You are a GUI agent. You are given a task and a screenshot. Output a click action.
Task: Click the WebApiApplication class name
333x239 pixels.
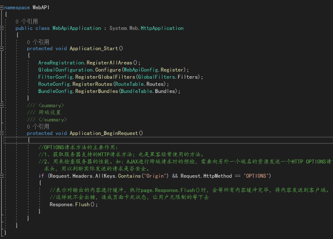point(76,28)
